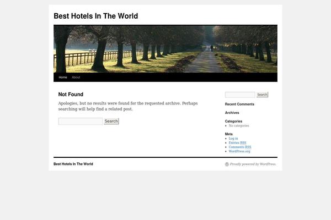Click the footer Best Hotels In The World link

pos(73,164)
